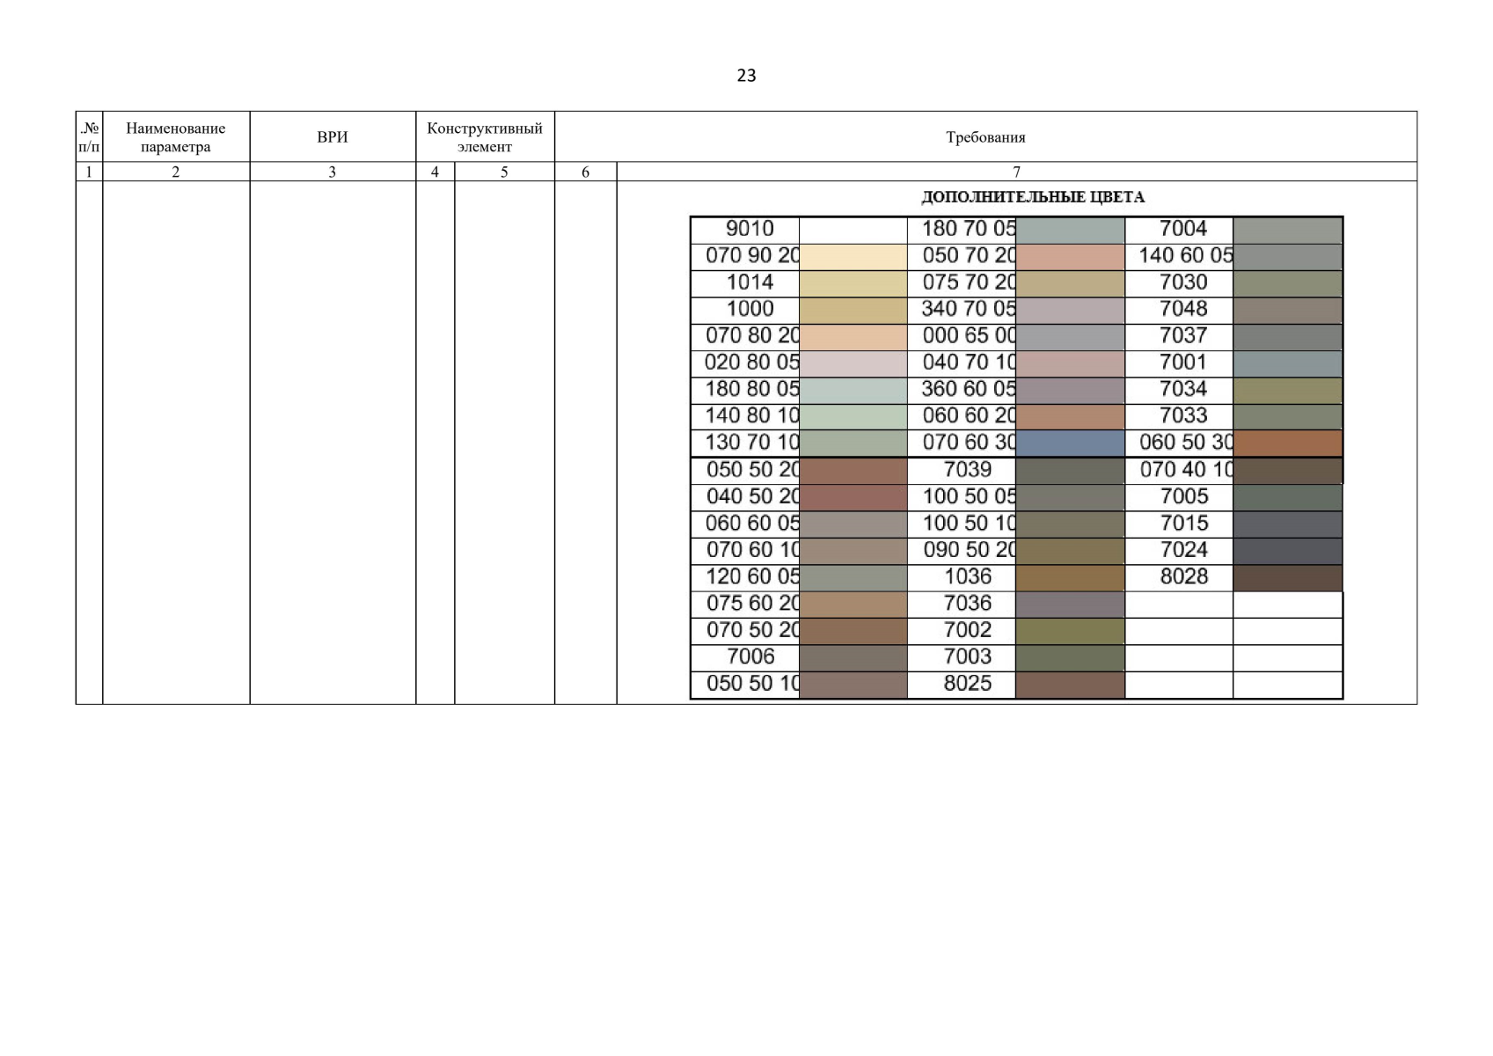The image size is (1493, 1056).
Task: Click the Конструктивный элемент header cell
Action: tap(485, 137)
